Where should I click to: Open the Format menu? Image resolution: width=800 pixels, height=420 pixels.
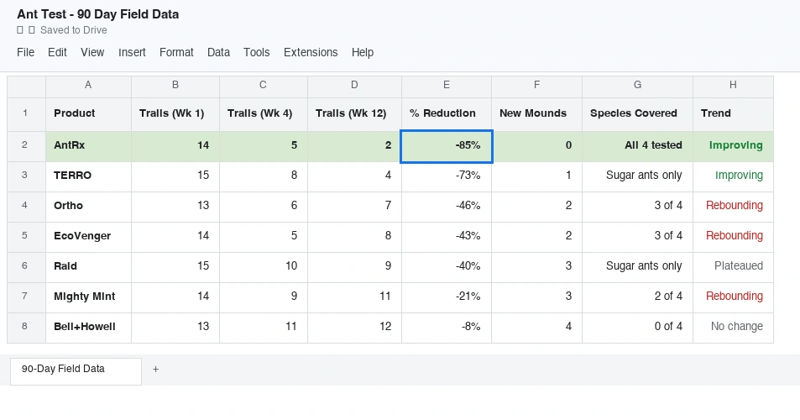coord(176,52)
